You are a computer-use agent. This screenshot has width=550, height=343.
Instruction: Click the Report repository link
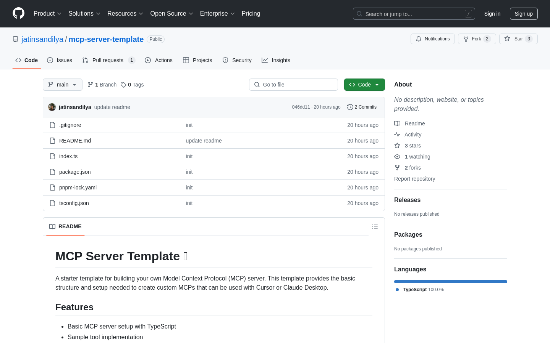[x=414, y=179]
